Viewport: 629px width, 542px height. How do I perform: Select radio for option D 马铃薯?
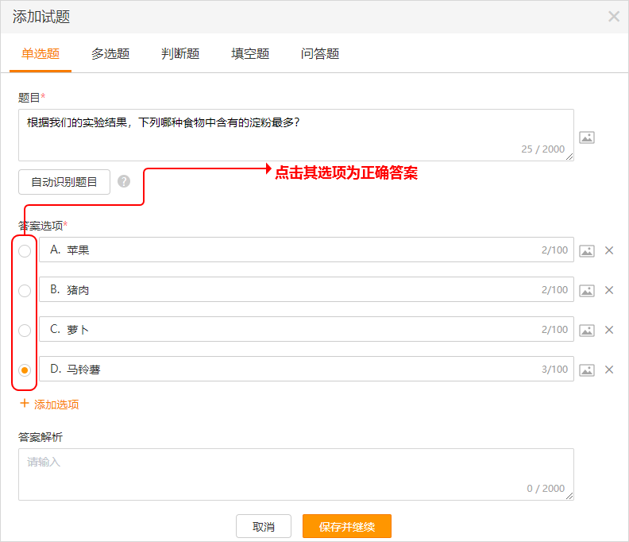coord(25,370)
